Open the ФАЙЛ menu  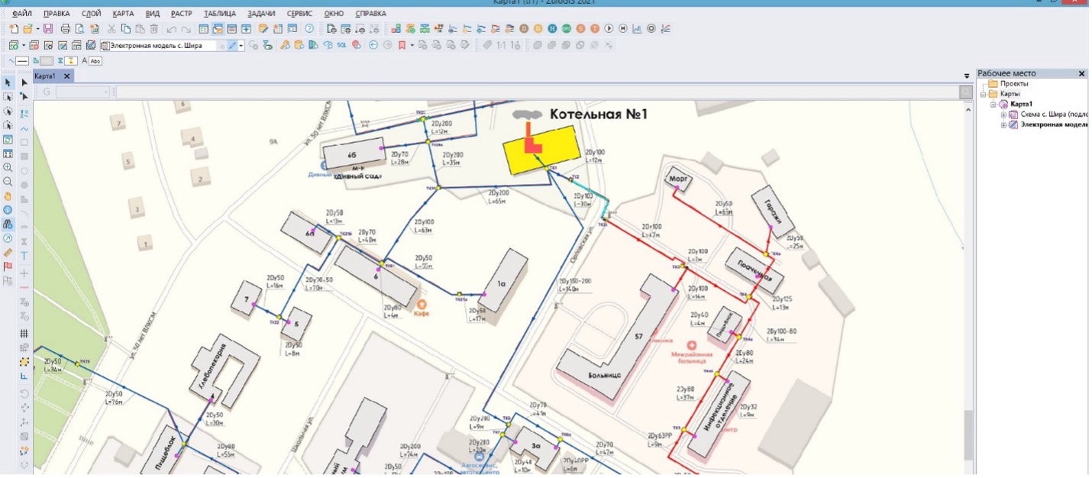22,14
